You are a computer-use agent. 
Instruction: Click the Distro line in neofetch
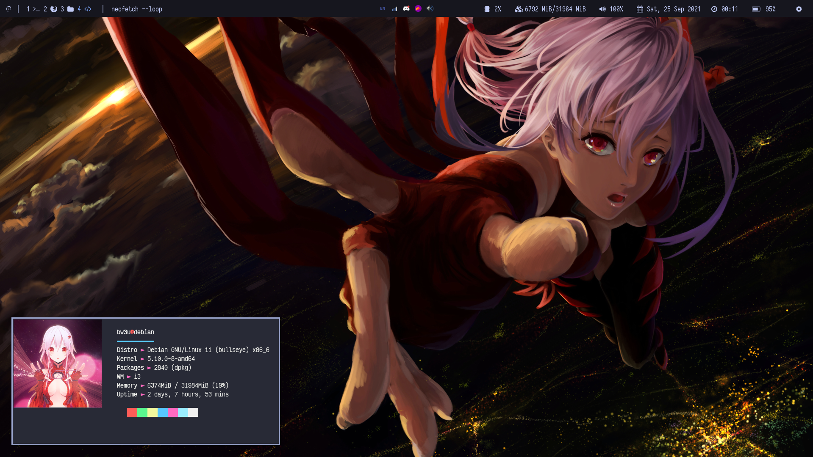pyautogui.click(x=193, y=350)
